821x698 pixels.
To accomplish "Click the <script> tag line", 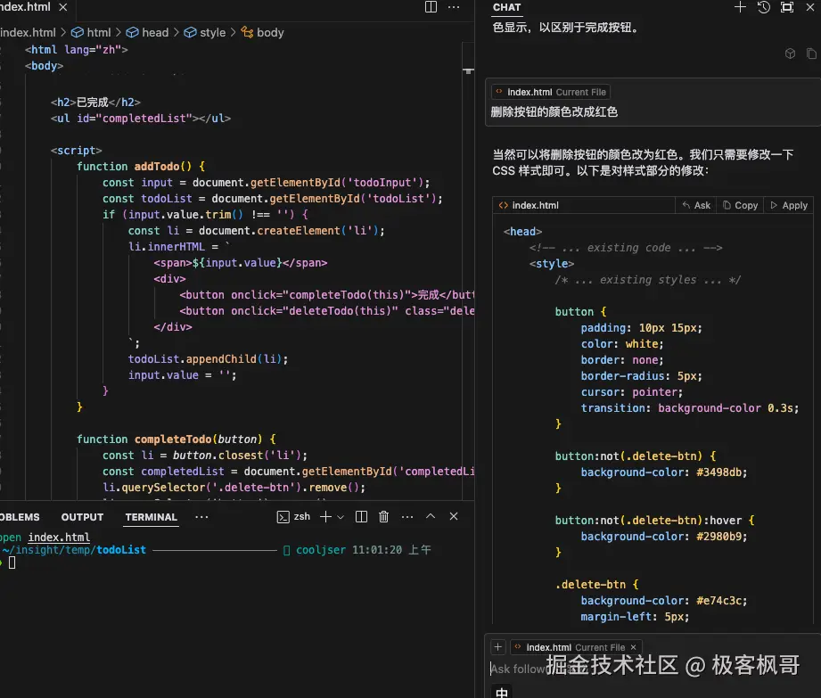I will (77, 151).
